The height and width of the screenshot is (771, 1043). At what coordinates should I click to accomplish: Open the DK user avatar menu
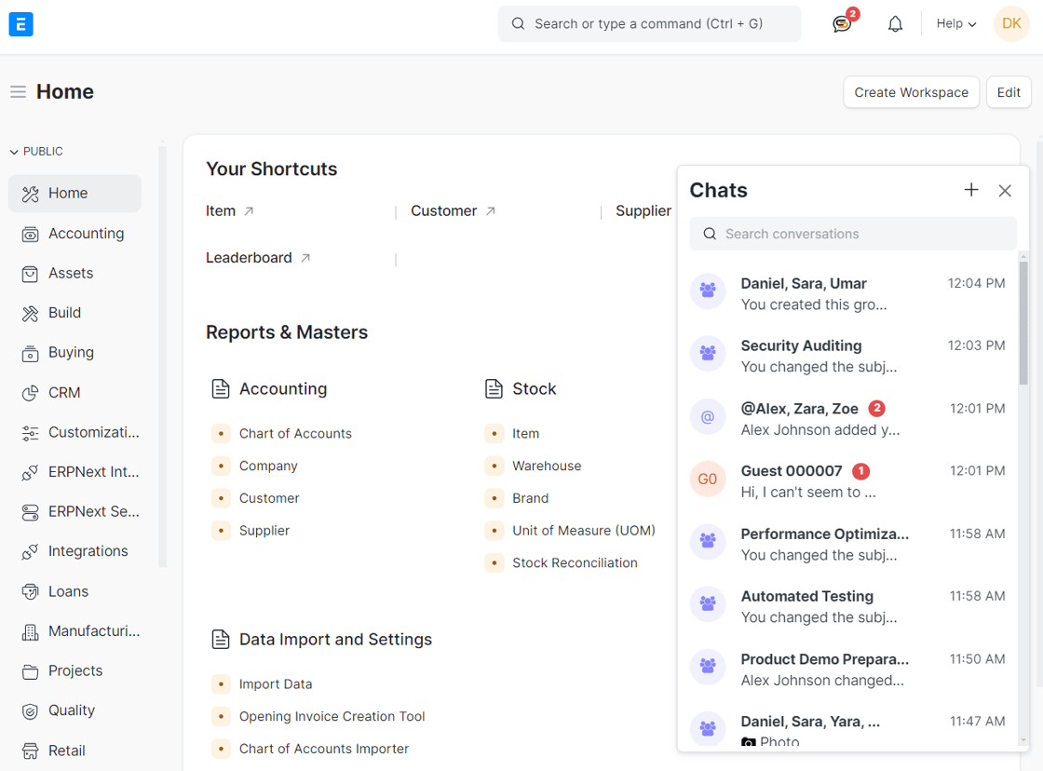(x=1011, y=24)
